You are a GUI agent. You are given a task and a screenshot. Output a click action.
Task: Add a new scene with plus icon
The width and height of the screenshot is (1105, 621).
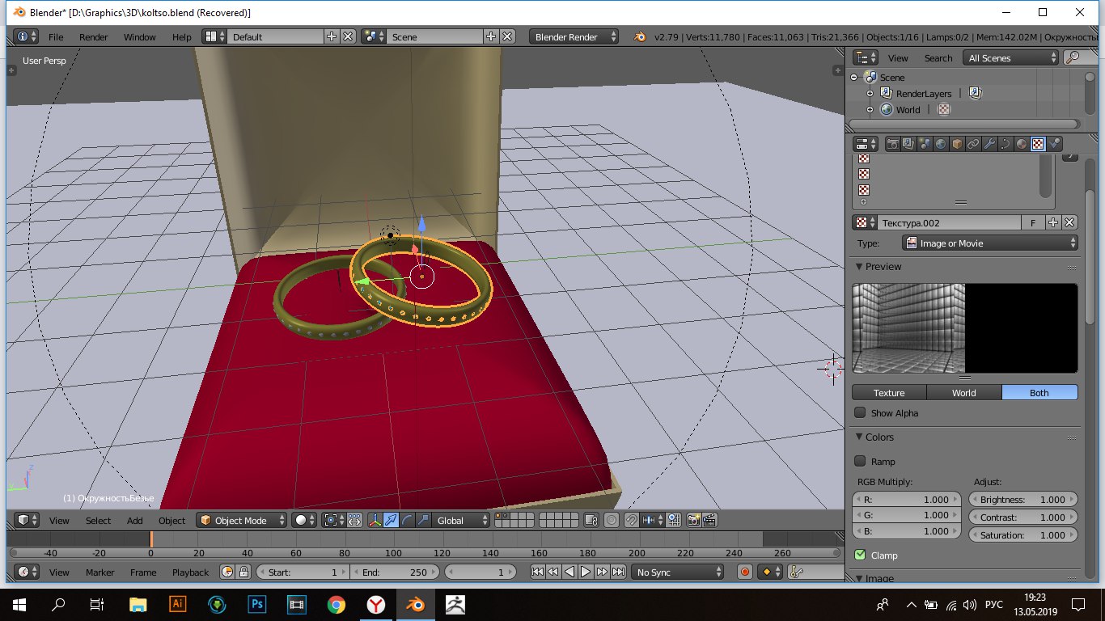(491, 36)
